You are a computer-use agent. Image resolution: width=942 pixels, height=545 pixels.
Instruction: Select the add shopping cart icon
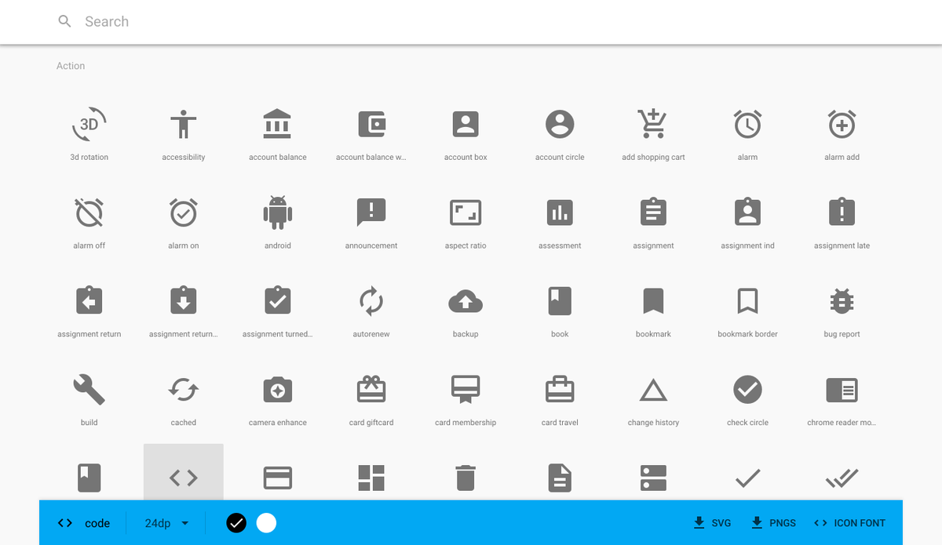click(653, 123)
